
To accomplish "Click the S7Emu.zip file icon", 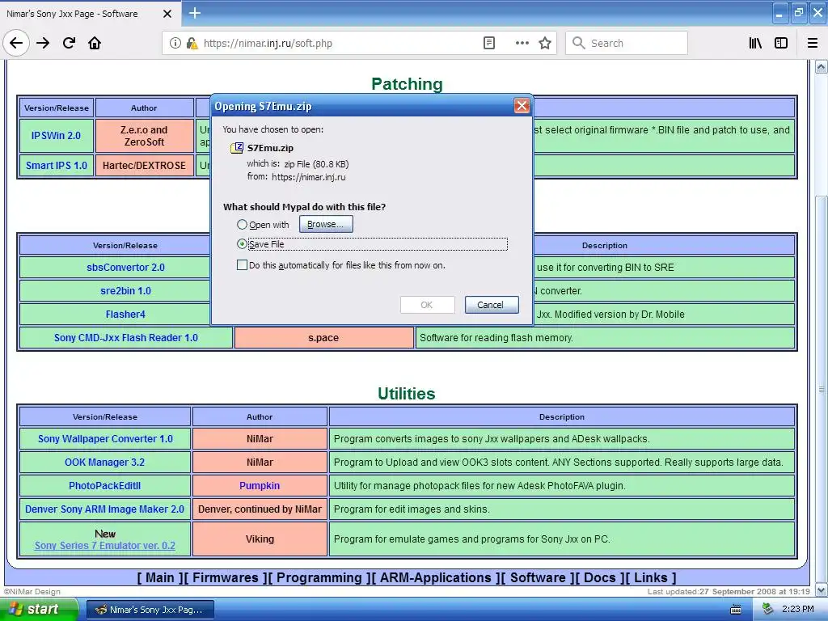I will click(x=237, y=148).
